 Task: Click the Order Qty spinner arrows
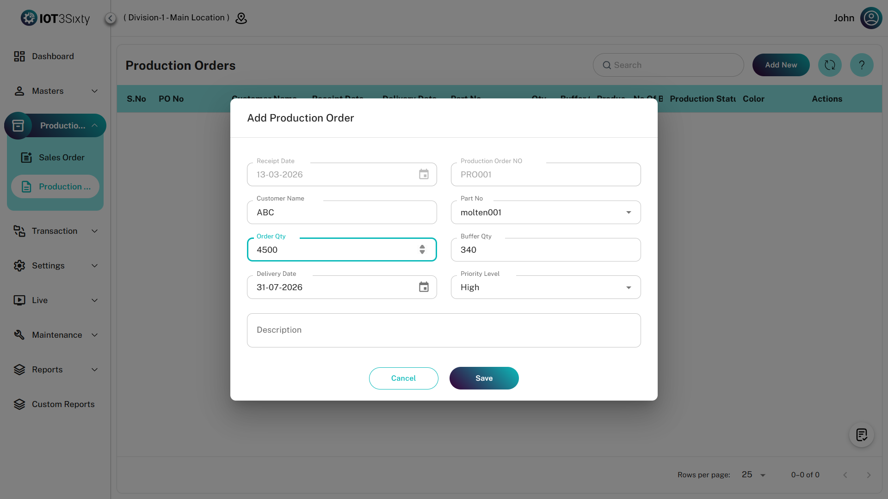coord(422,249)
